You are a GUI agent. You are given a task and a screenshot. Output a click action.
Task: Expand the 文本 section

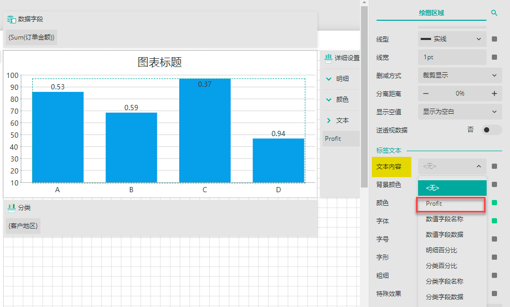329,121
